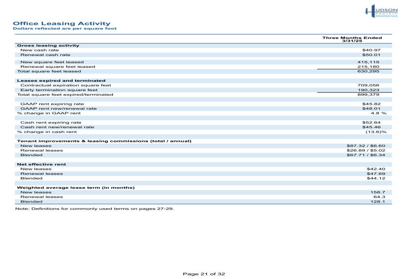Select net effective rent $47.69
This screenshot has width=408, height=279.
pyautogui.click(x=376, y=174)
